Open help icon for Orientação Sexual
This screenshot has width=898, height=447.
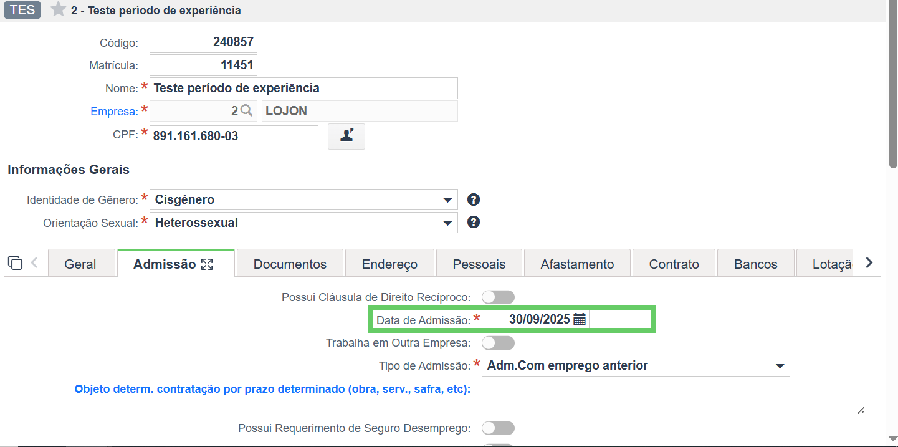pyautogui.click(x=474, y=222)
